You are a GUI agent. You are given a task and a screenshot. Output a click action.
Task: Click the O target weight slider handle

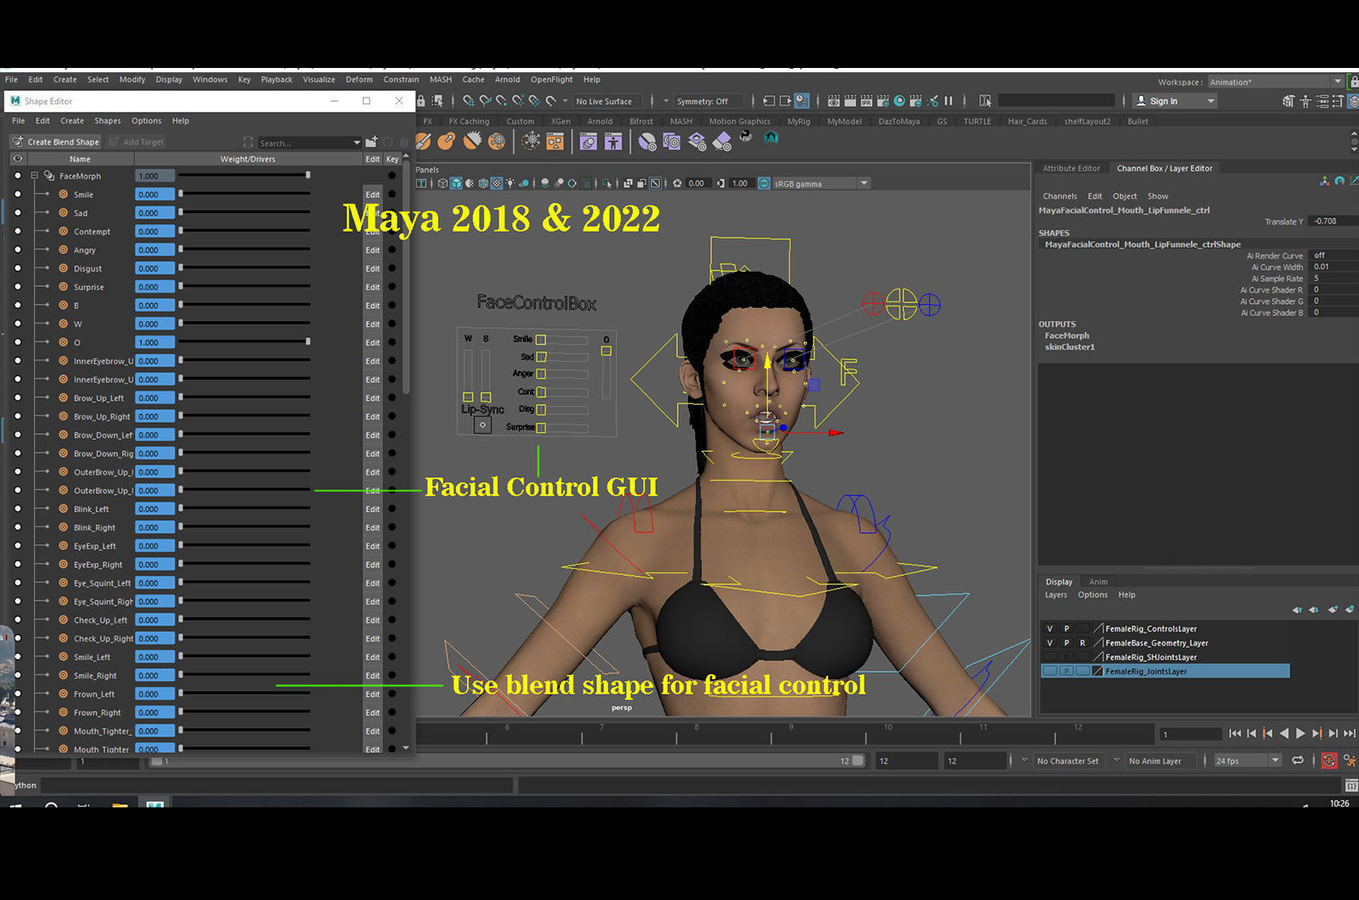pos(307,341)
